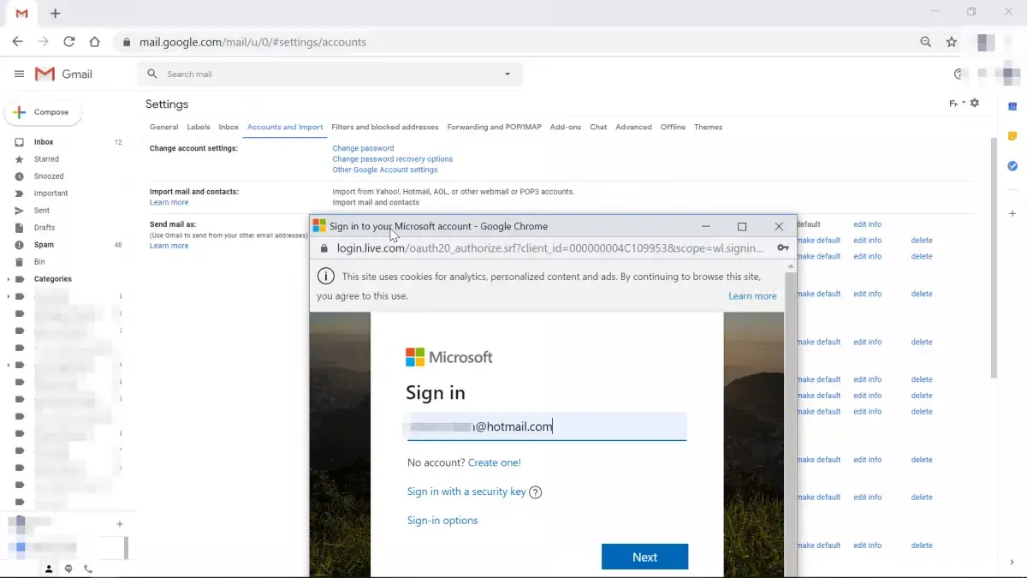Open Hangouts conversations icon at bottom left

click(68, 569)
